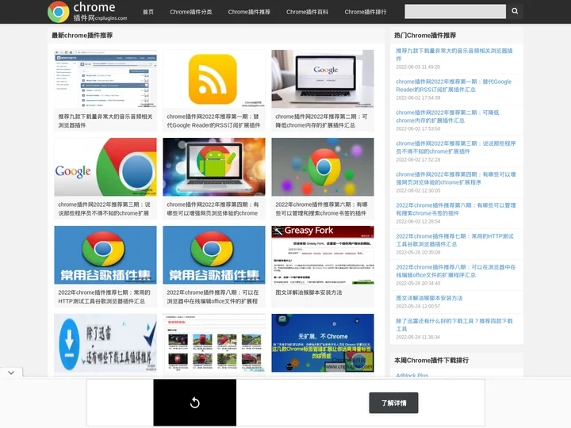Click the 热门Chrome插件推荐 heading
Screen dimensions: 571x428
click(425, 36)
